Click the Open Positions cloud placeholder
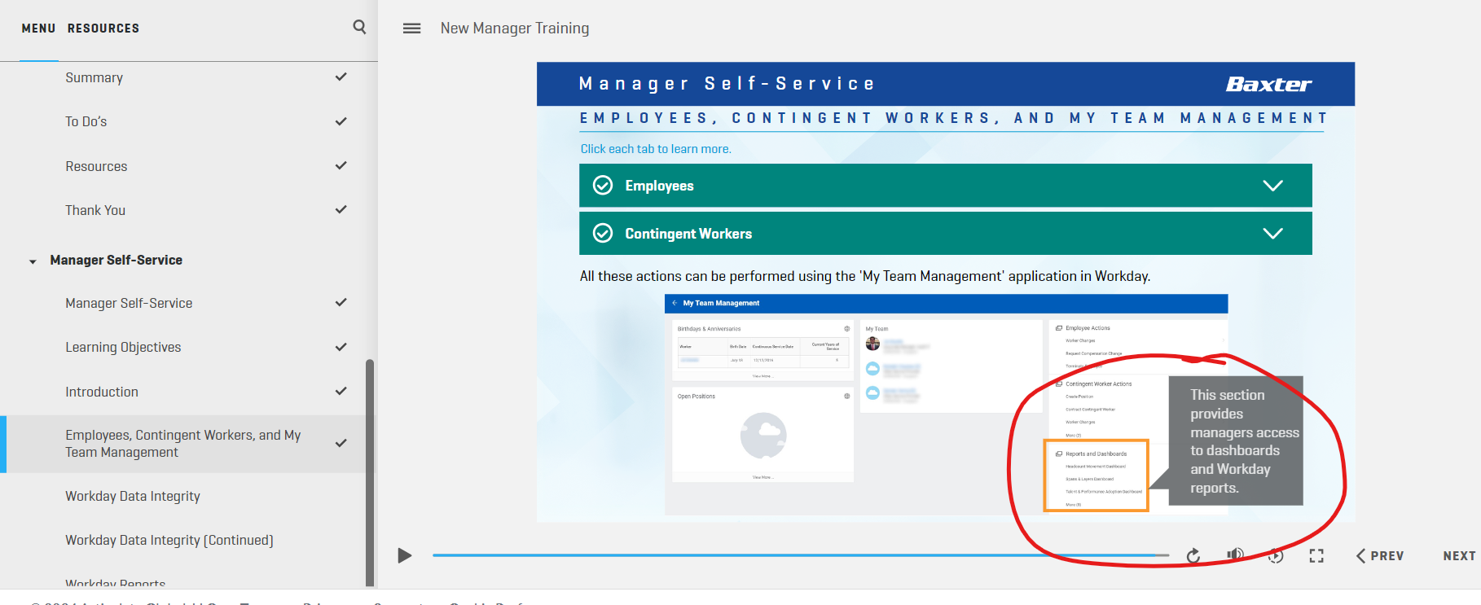 pos(763,436)
